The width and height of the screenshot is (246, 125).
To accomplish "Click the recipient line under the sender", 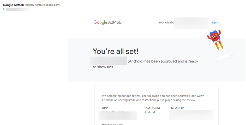I will point(17,9).
